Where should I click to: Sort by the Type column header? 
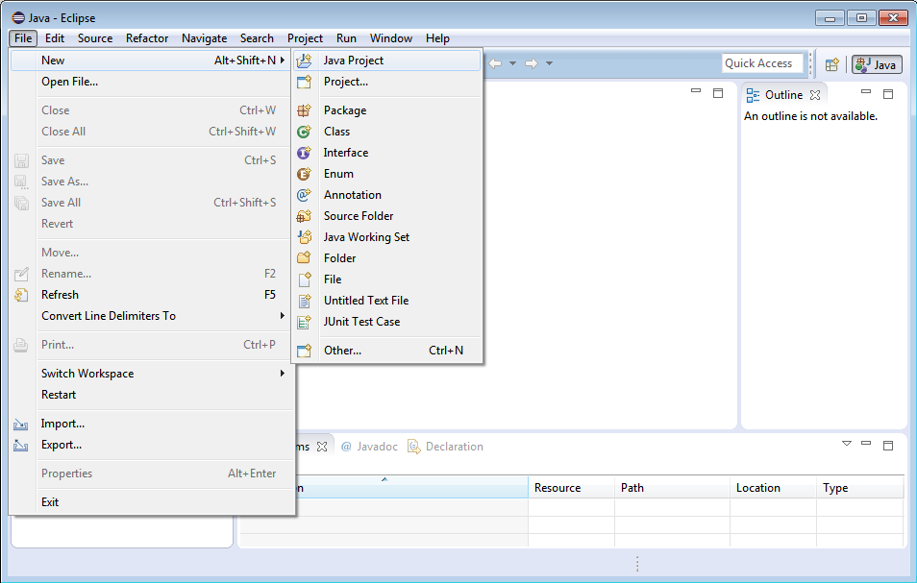[x=859, y=488]
